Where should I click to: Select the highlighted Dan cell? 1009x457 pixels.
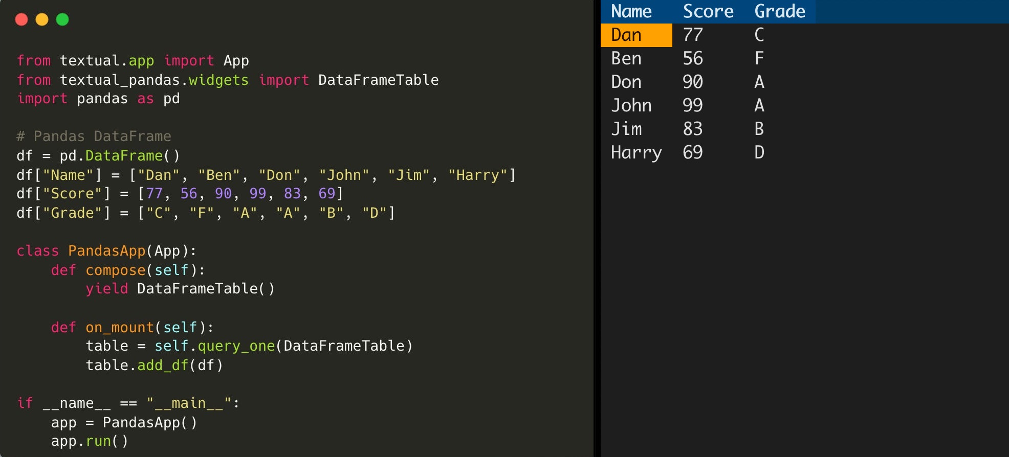[x=626, y=35]
